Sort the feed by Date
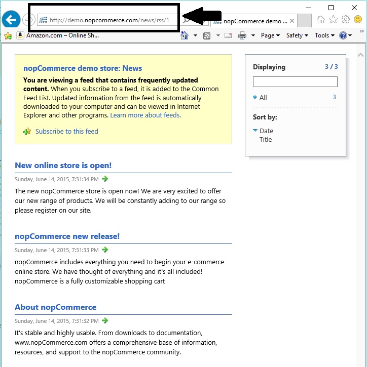The image size is (367, 367). (266, 131)
